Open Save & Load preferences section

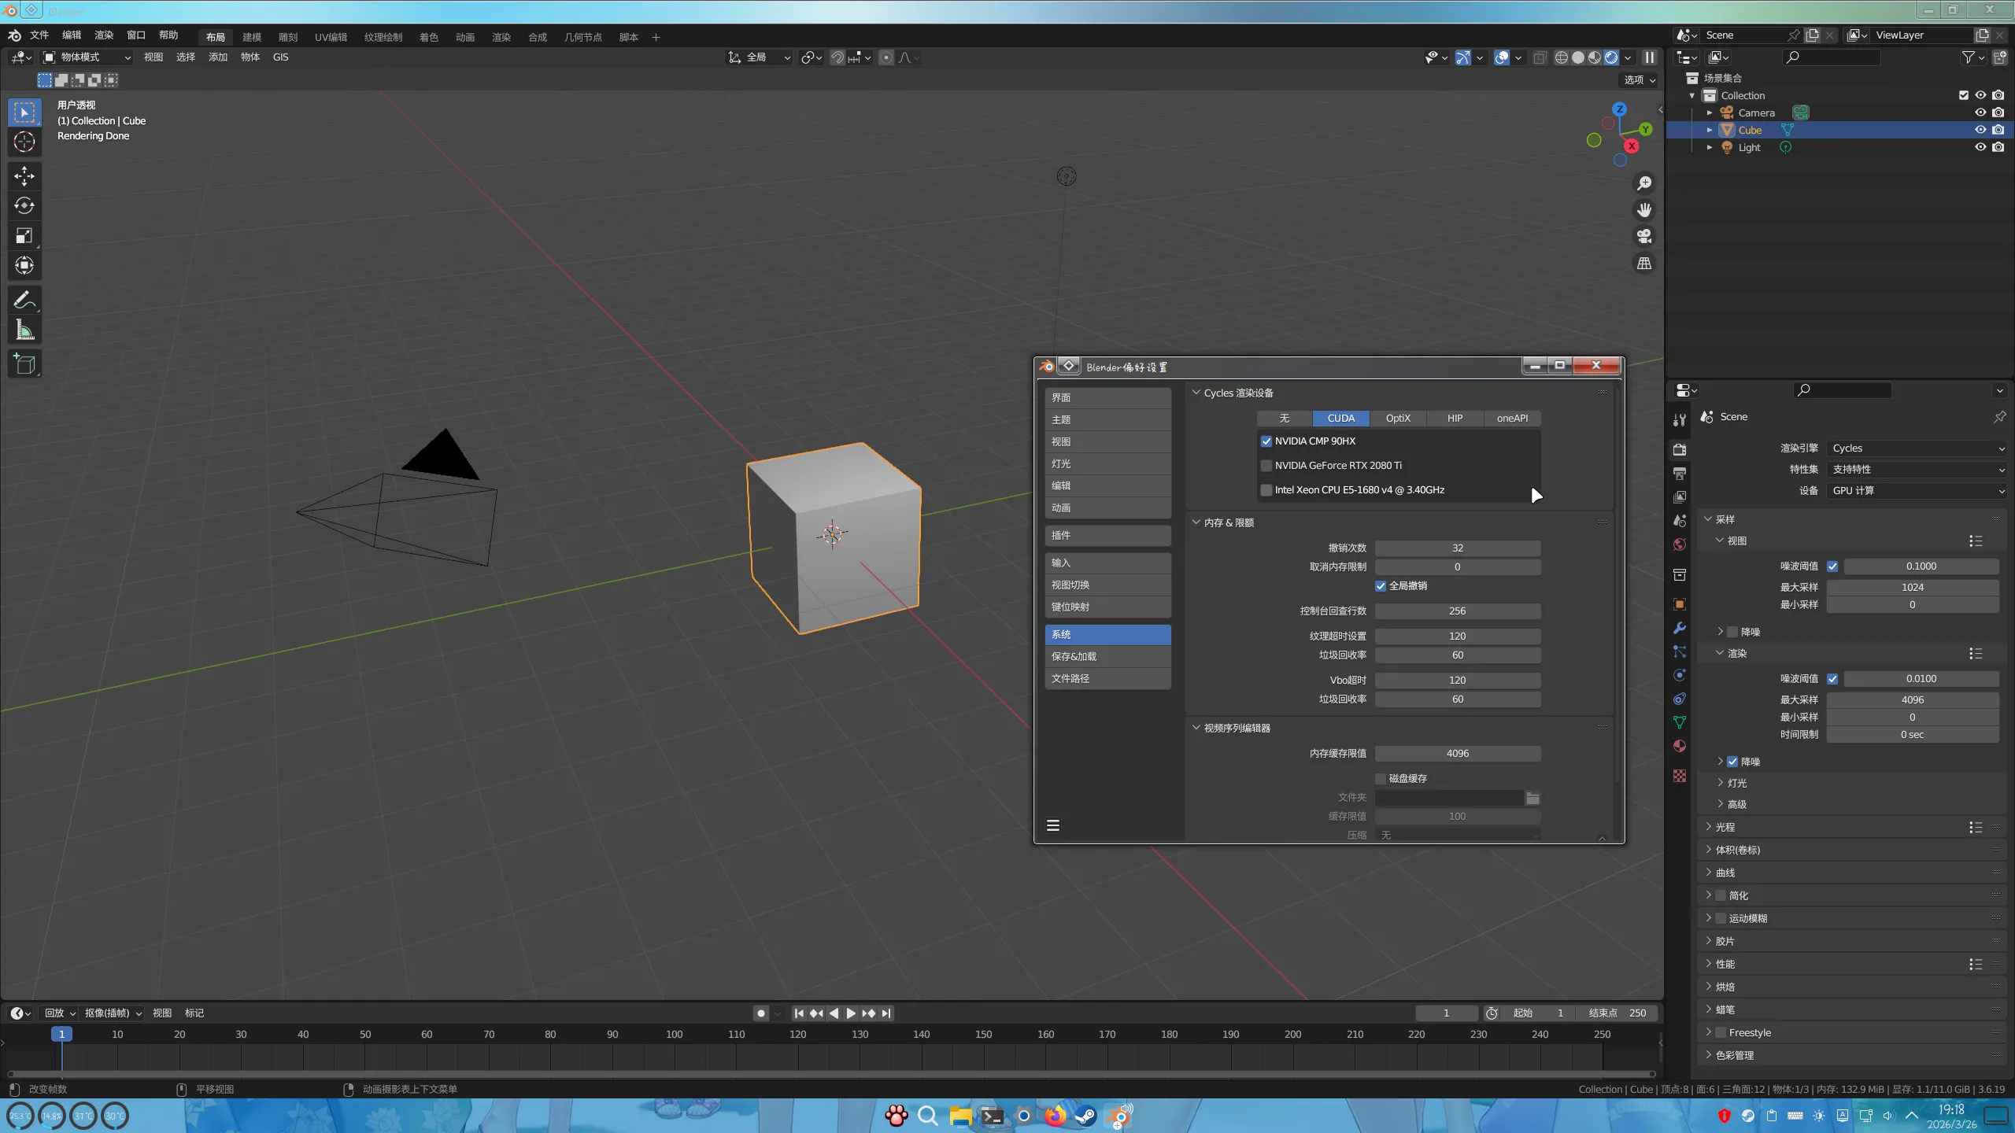pos(1107,656)
